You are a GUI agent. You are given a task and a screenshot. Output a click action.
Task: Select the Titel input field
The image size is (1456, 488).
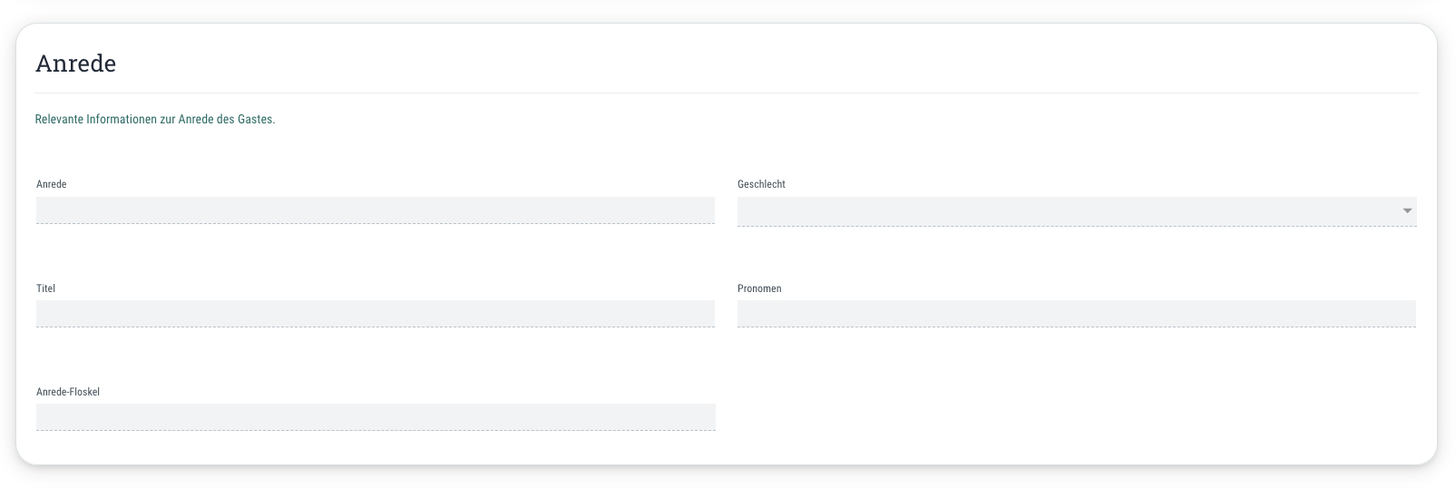[376, 314]
